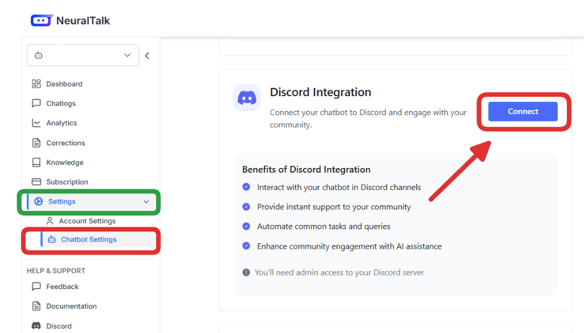Click the Chatbot Settings robot icon
This screenshot has width=584, height=333.
pyautogui.click(x=52, y=240)
